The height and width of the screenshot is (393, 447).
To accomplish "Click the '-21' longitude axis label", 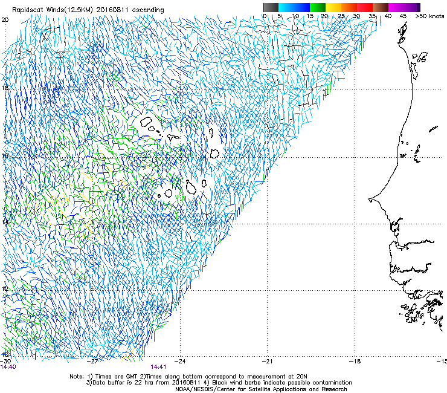I will 267,361.
